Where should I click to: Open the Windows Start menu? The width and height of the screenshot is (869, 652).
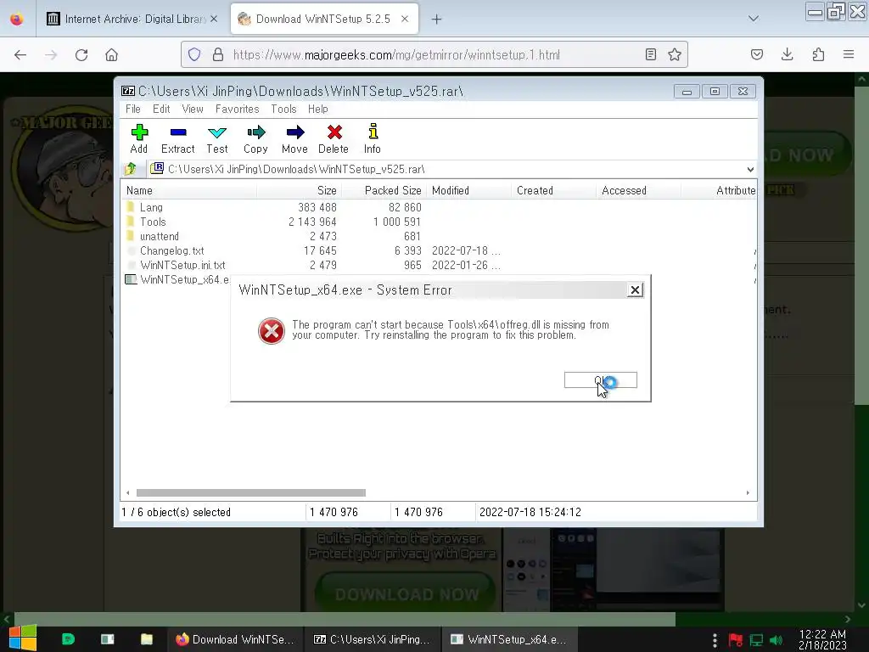pos(23,639)
